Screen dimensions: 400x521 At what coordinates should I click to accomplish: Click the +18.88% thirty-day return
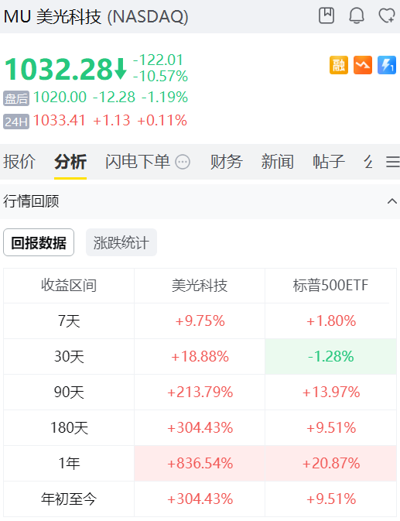200,357
